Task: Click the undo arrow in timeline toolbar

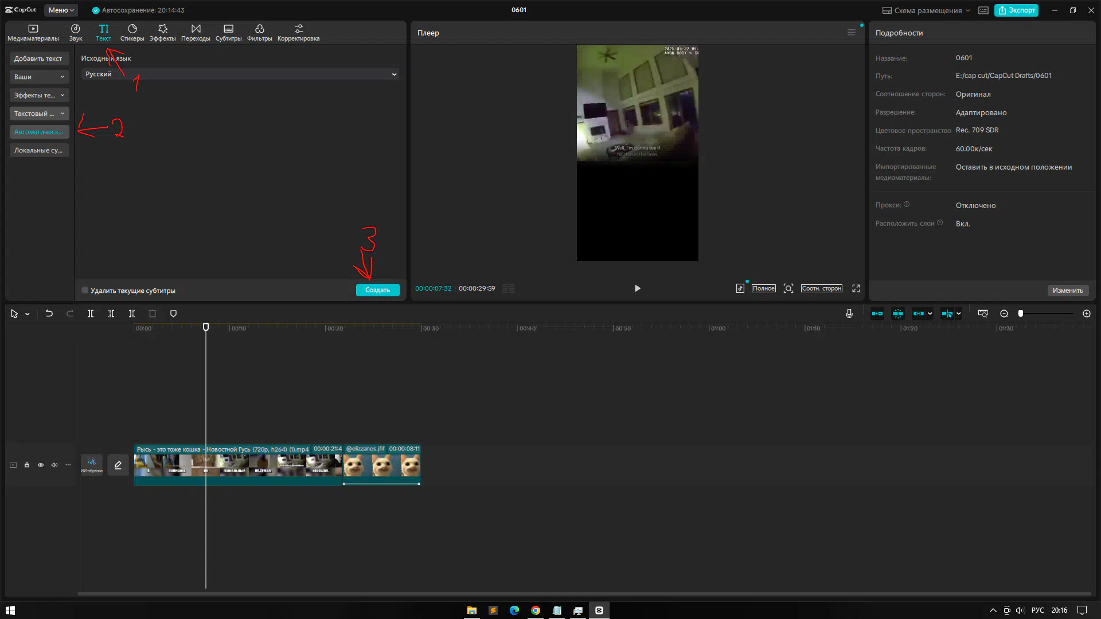Action: click(x=49, y=314)
